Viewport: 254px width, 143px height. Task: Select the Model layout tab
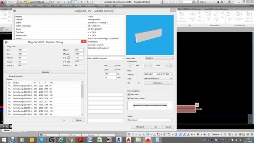[x=6, y=130]
